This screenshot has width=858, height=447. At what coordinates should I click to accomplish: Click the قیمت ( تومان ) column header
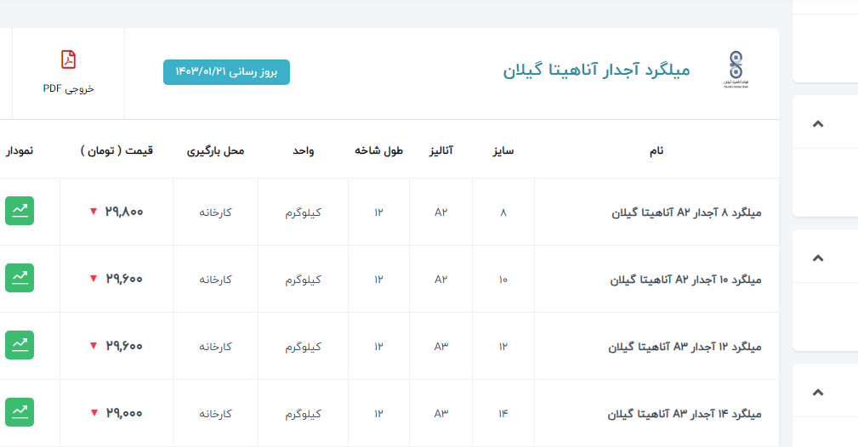click(x=117, y=150)
